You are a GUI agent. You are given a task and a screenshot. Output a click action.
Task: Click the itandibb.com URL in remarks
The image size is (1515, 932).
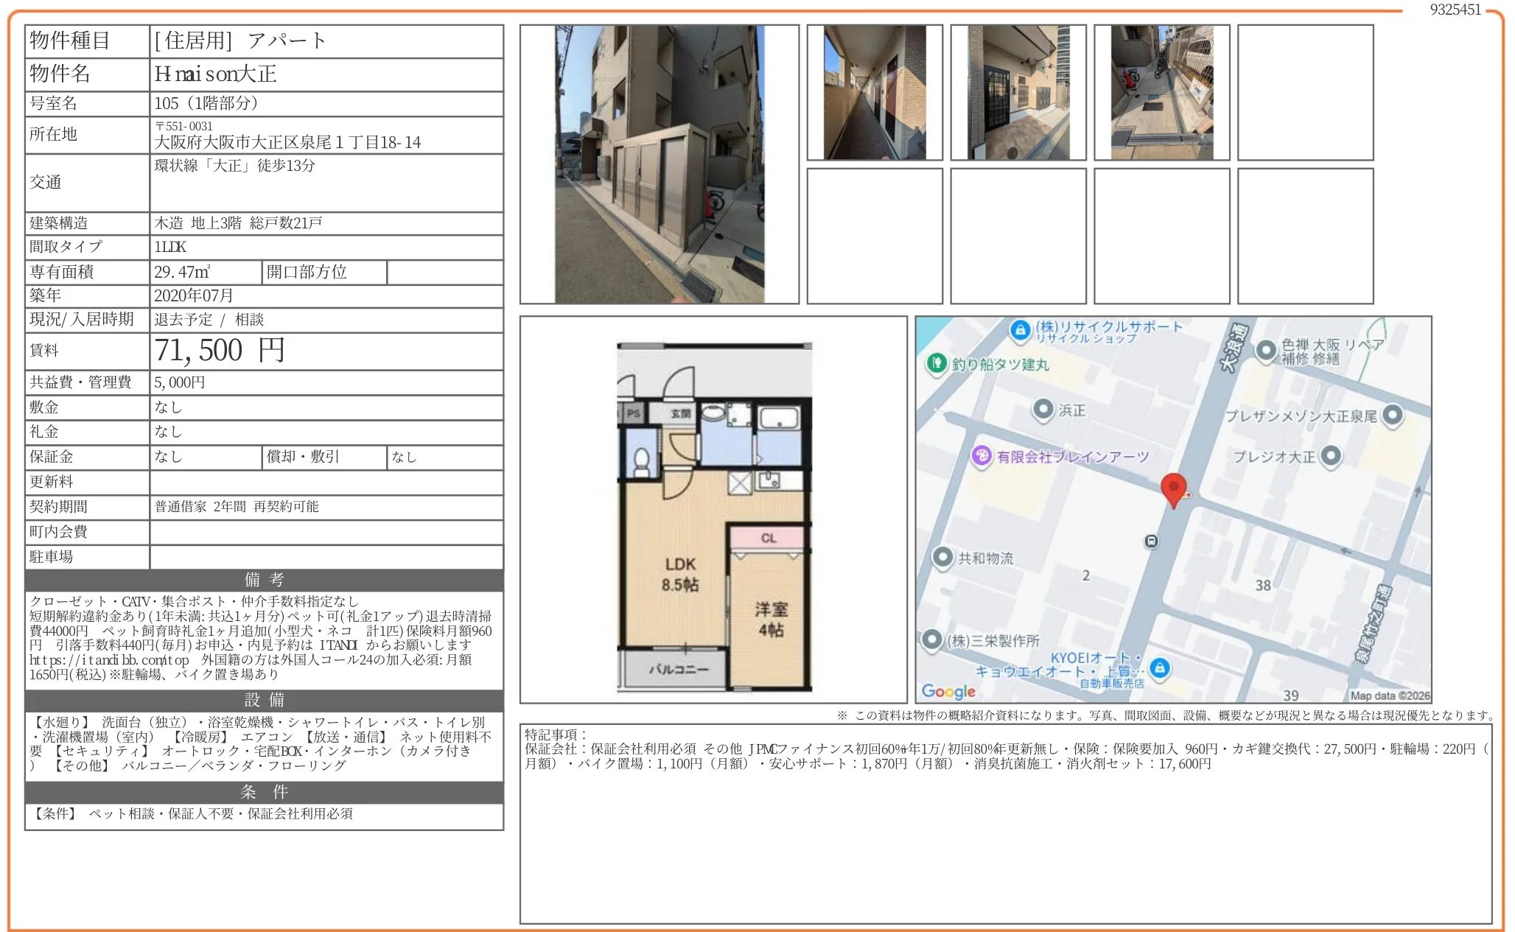click(x=109, y=660)
